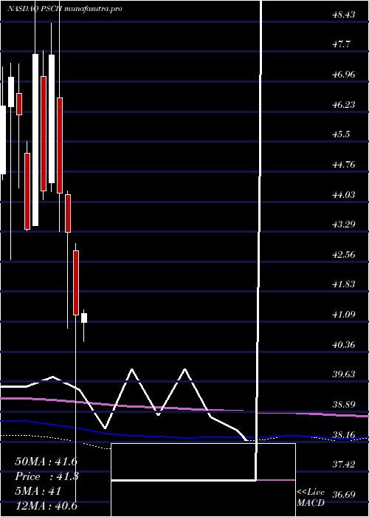Click the 12MA : 40.6 readout
The image size is (369, 517).
pyautogui.click(x=46, y=506)
